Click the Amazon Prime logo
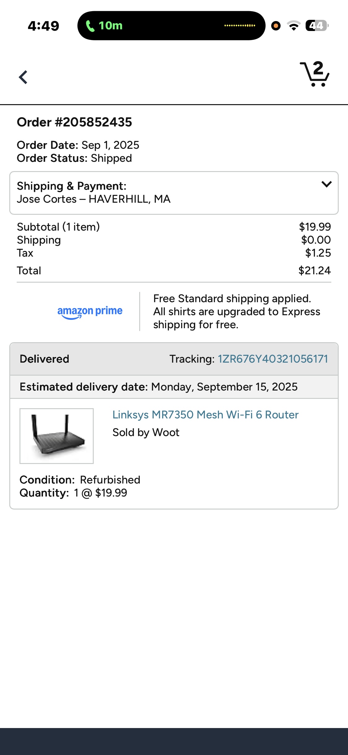Viewport: 348px width, 755px height. [90, 311]
